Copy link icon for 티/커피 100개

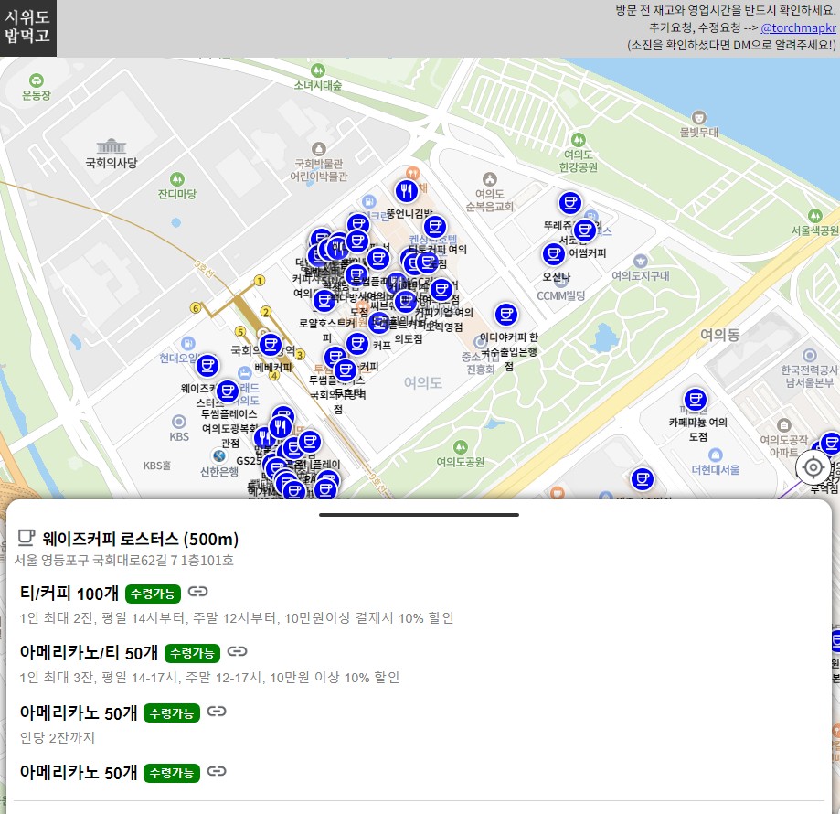point(197,592)
